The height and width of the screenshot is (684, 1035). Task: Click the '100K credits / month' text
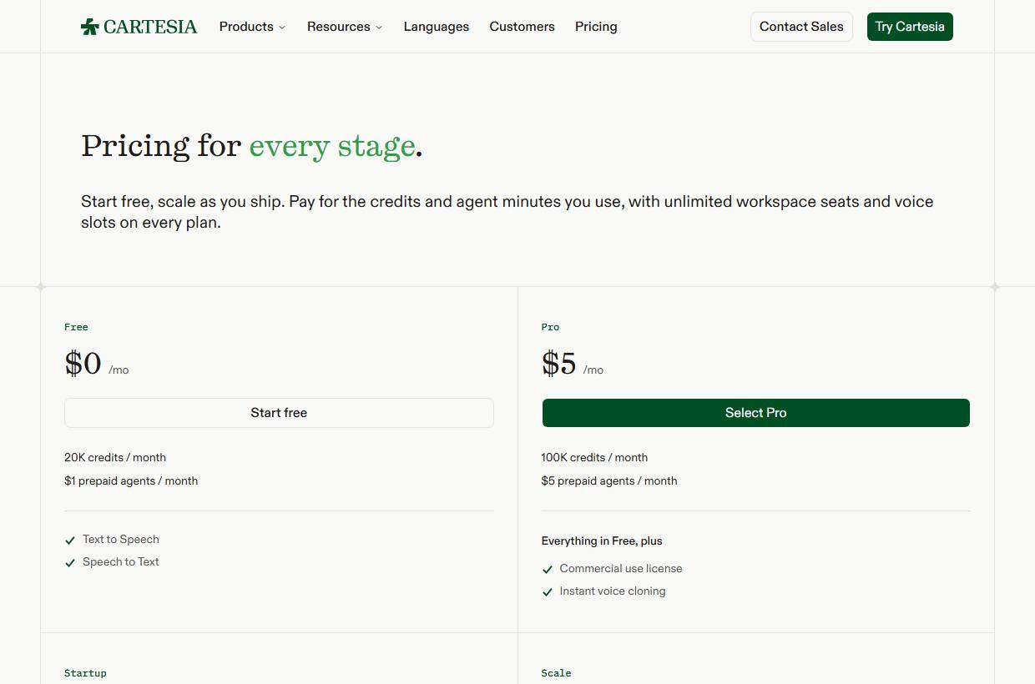(594, 458)
